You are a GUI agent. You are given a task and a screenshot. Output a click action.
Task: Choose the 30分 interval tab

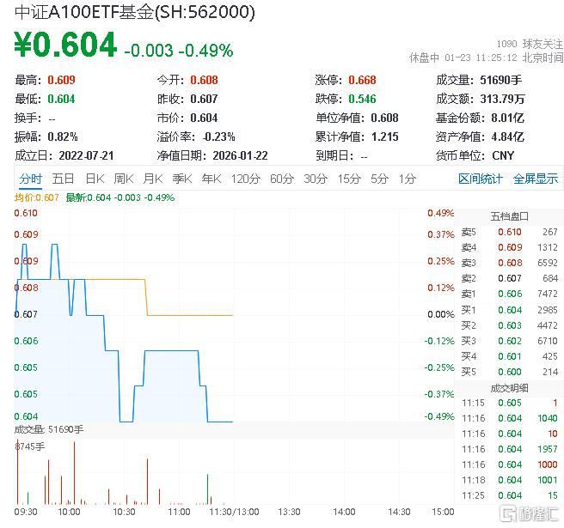click(x=316, y=179)
